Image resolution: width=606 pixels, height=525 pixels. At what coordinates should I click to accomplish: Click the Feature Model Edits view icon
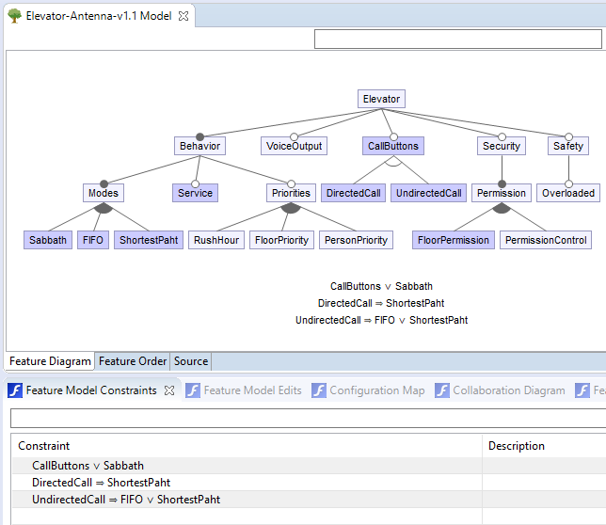[193, 390]
